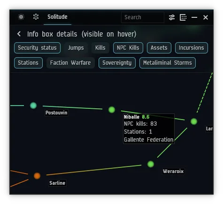Select the orange Sarline system node
This screenshot has width=223, height=204.
37,176
